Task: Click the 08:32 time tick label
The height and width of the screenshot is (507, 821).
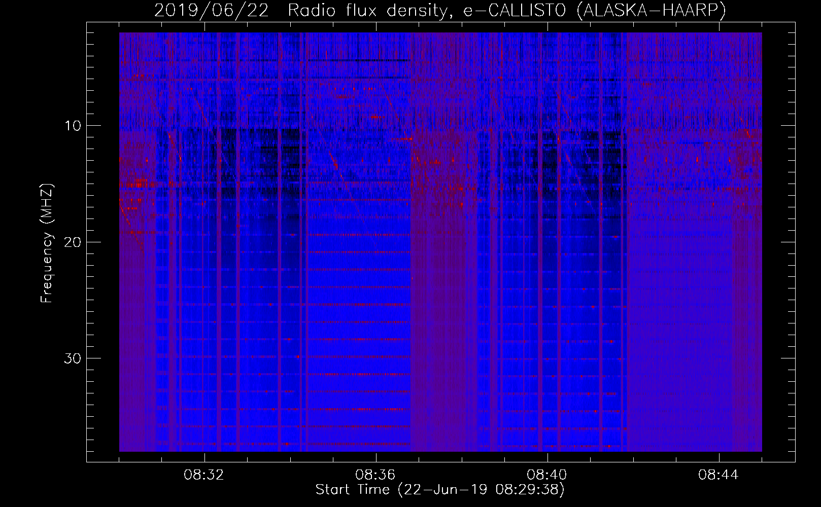Action: (x=204, y=475)
